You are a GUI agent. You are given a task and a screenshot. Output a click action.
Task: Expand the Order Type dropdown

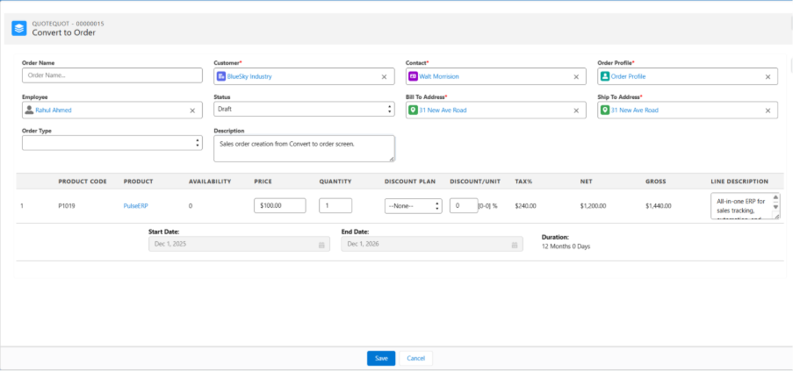[x=112, y=143]
